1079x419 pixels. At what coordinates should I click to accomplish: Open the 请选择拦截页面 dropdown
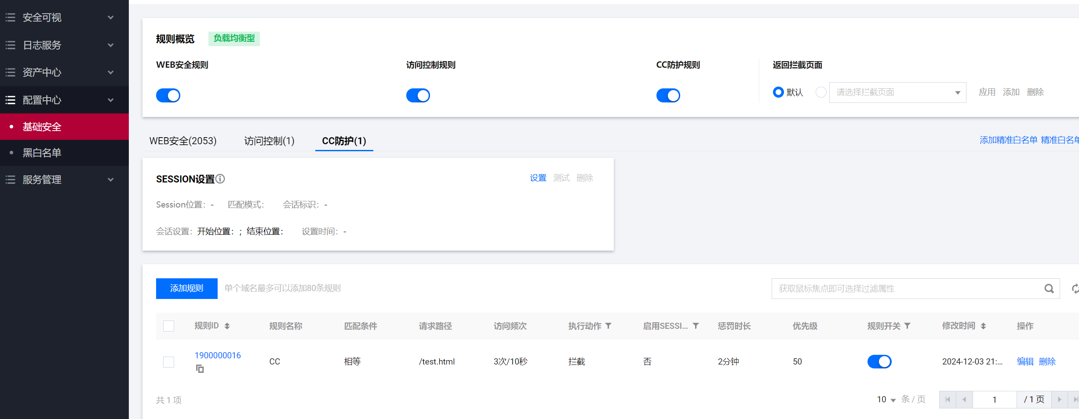tap(897, 92)
